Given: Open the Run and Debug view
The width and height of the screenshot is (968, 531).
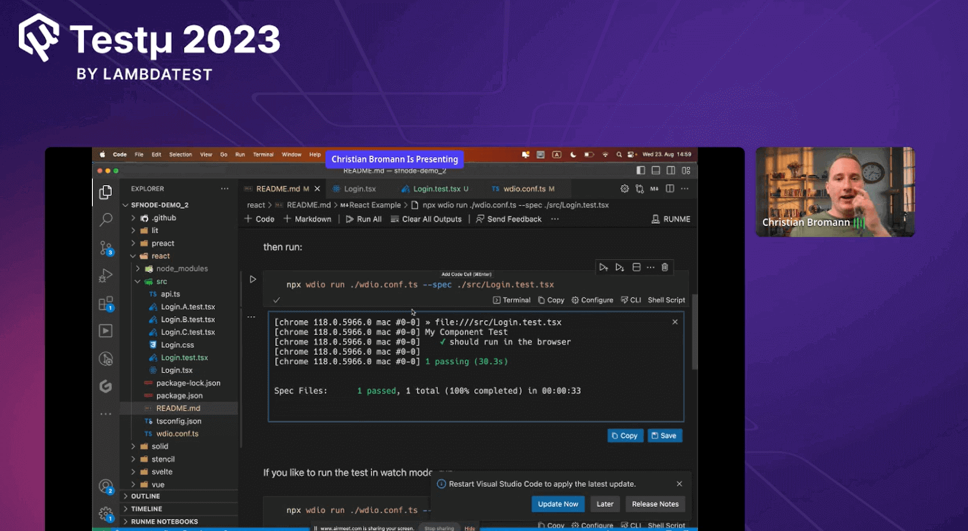Looking at the screenshot, I should pyautogui.click(x=106, y=276).
